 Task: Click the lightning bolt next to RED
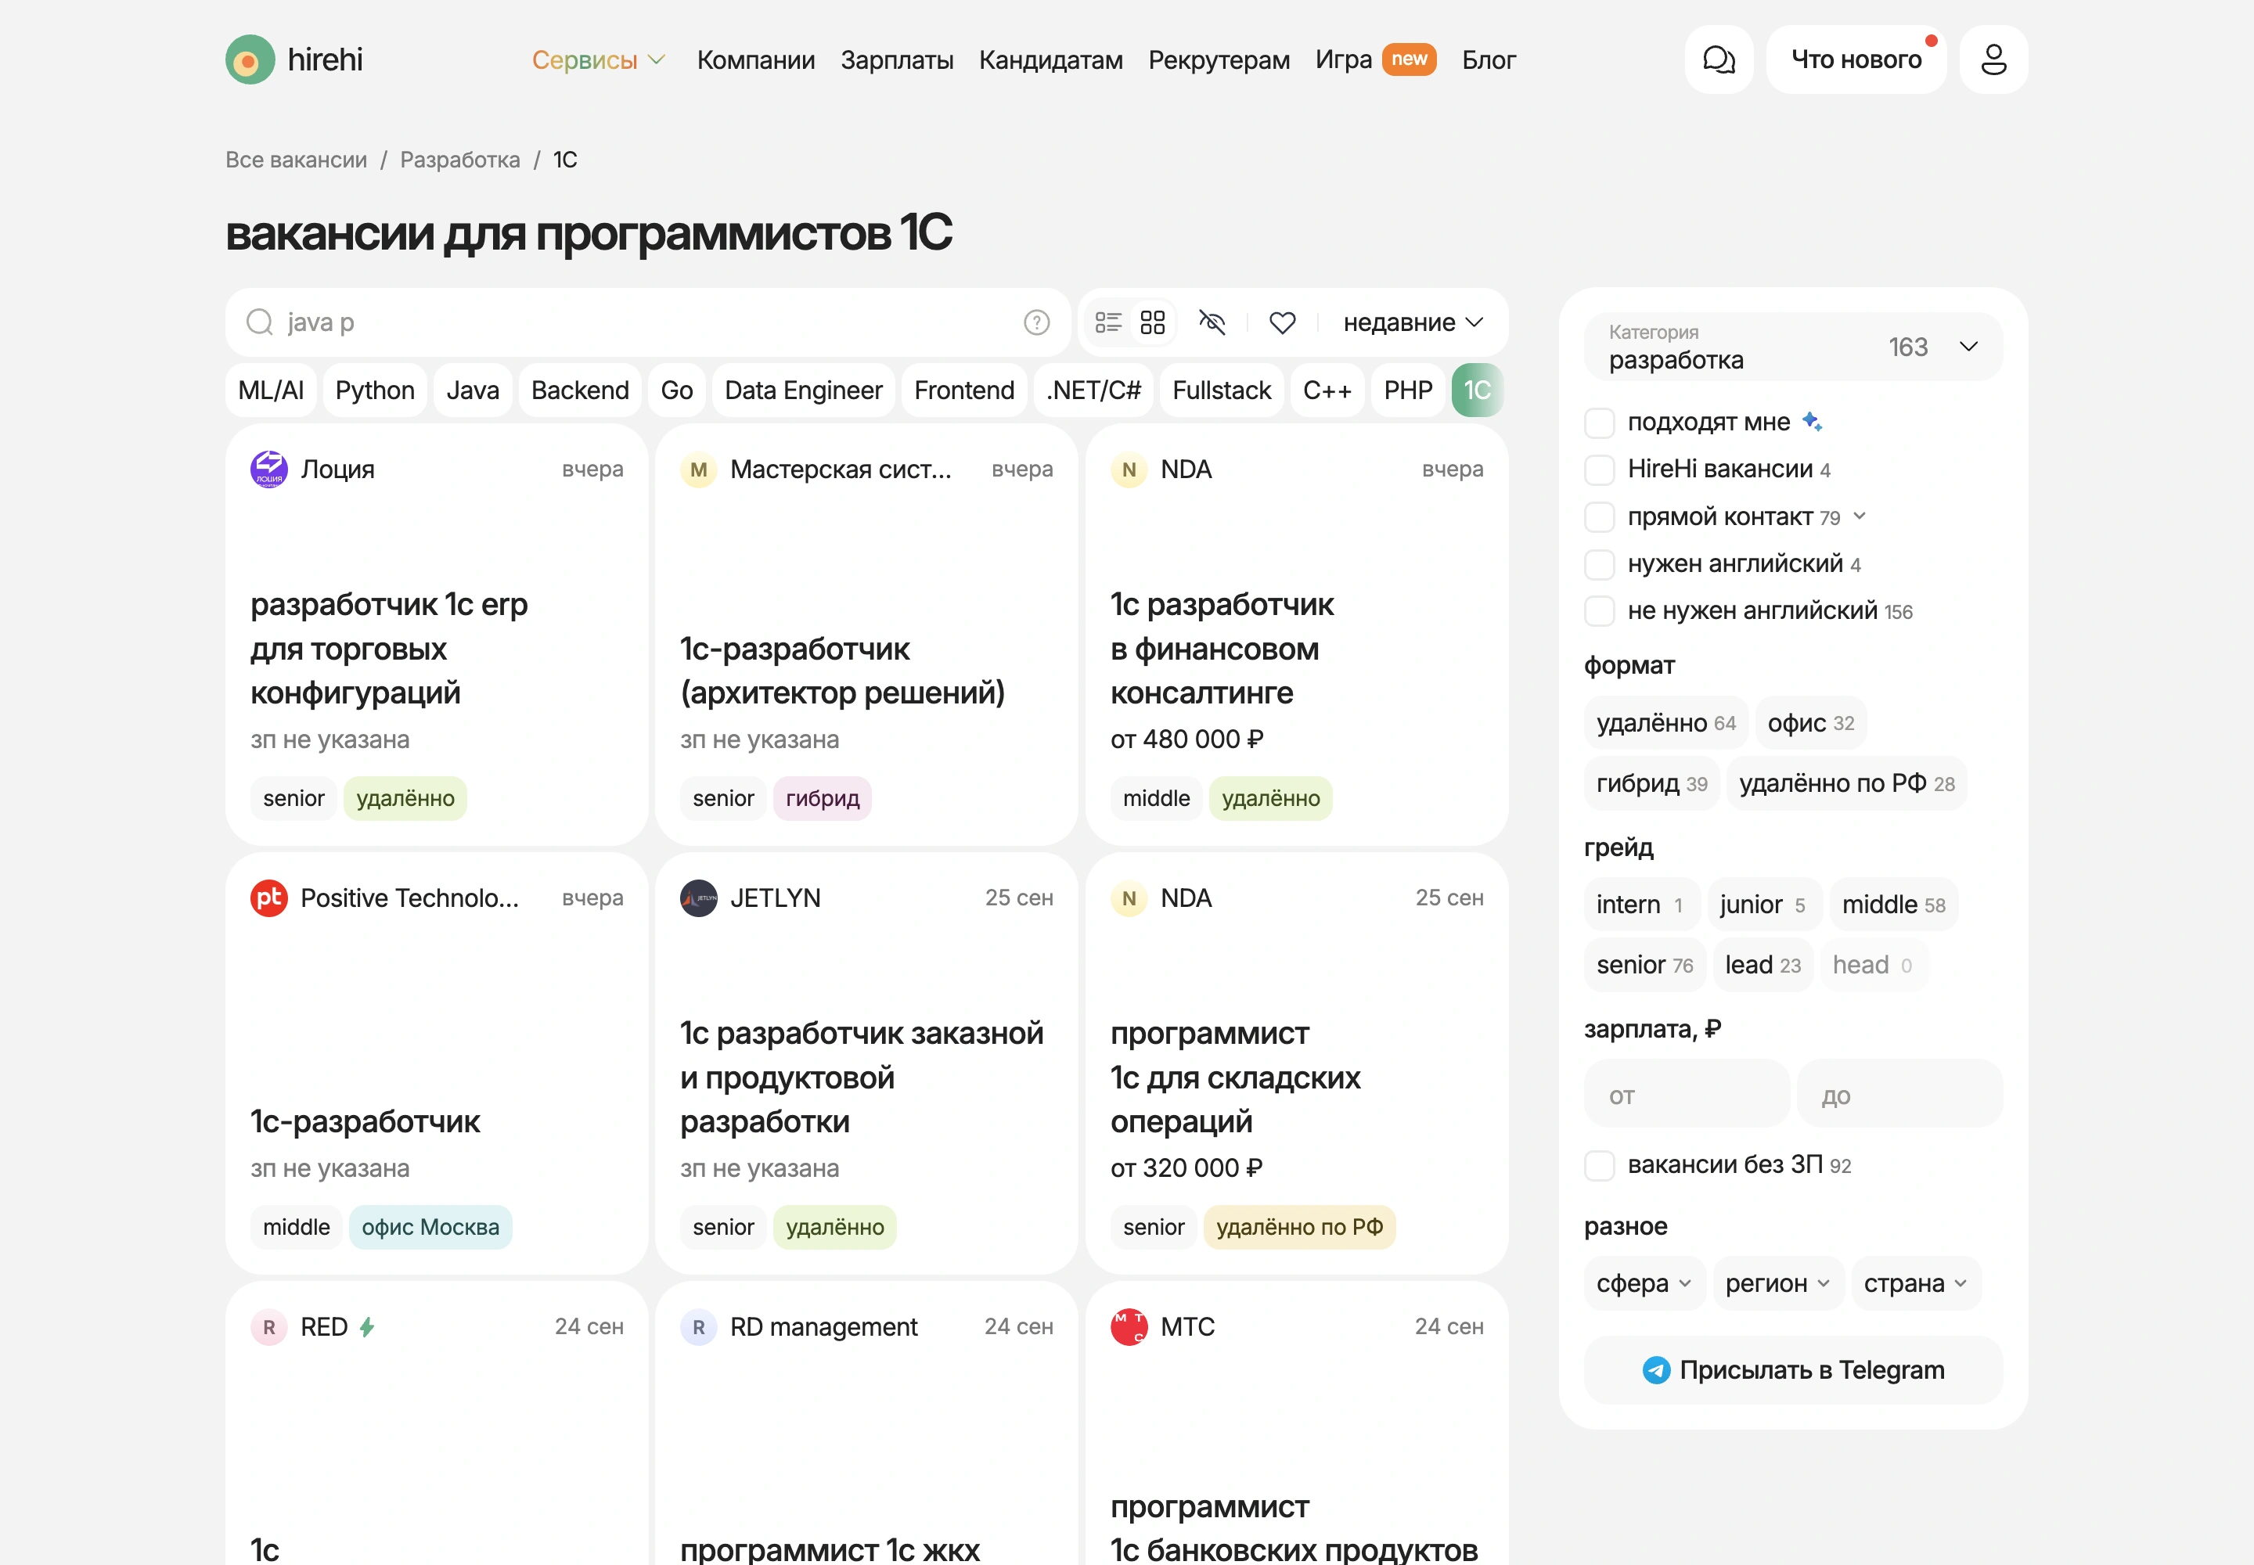[x=367, y=1326]
